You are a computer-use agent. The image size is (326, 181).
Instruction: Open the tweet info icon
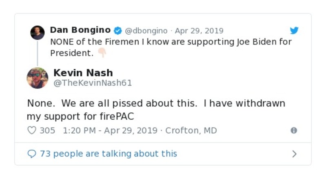[293, 131]
